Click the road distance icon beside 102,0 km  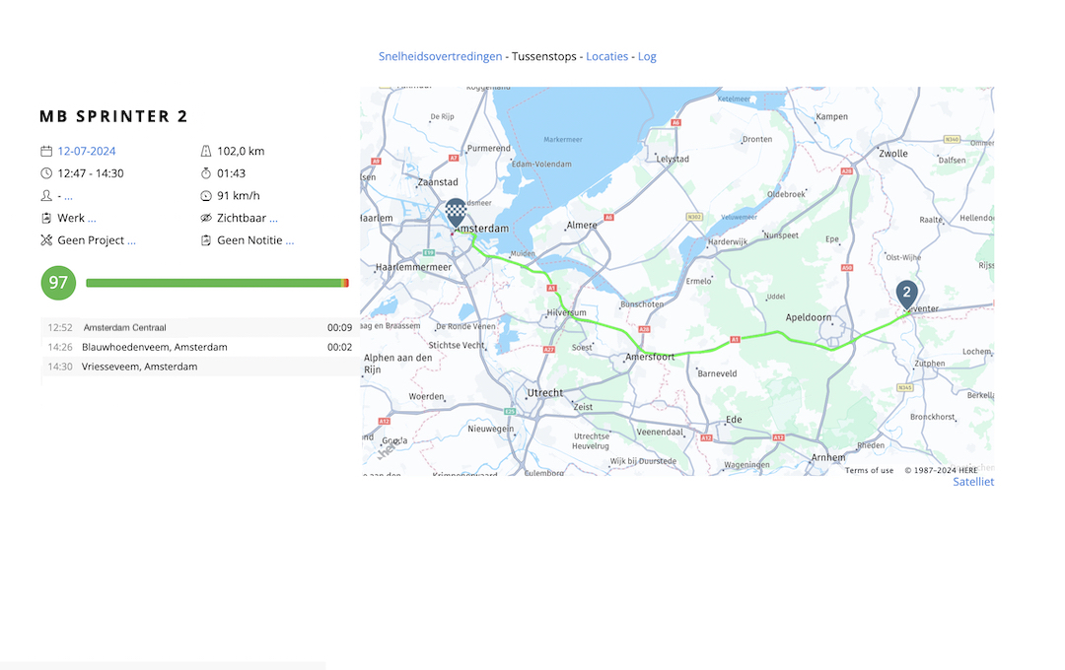click(205, 152)
